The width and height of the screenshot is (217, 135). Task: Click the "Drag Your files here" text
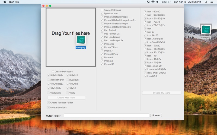pos(71,33)
